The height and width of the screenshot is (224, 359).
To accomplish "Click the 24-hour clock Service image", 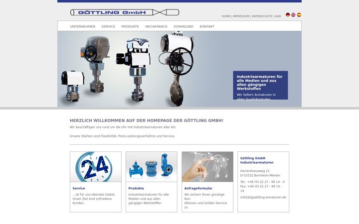I will (x=96, y=167).
